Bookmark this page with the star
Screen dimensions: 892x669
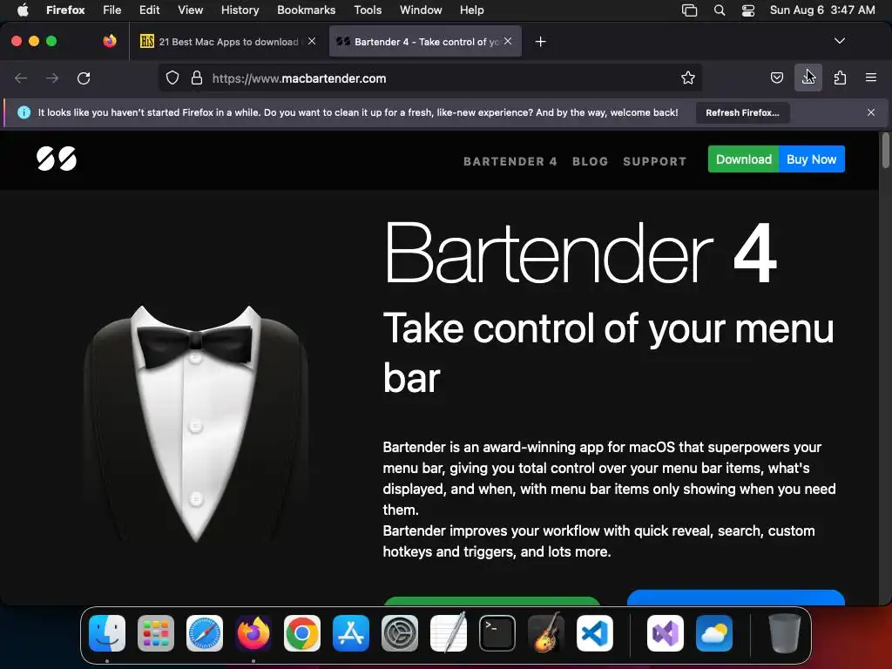pyautogui.click(x=688, y=78)
